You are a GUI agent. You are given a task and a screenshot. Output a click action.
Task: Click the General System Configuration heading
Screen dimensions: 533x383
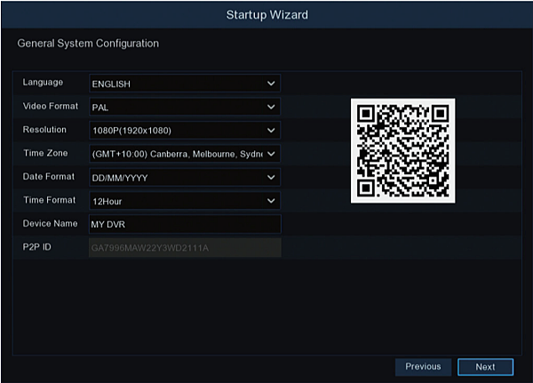click(88, 44)
